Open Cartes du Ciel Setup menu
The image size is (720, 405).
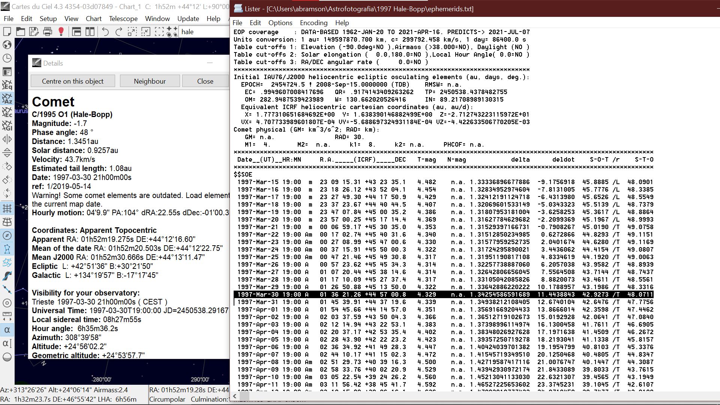(x=48, y=18)
